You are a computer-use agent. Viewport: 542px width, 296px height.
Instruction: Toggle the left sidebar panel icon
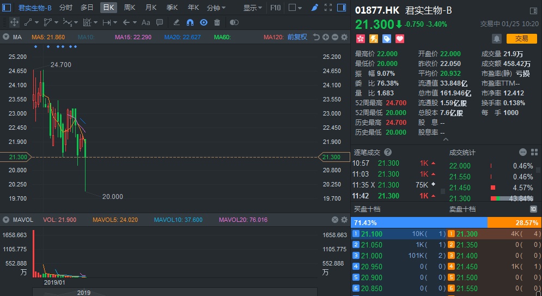tap(7, 7)
